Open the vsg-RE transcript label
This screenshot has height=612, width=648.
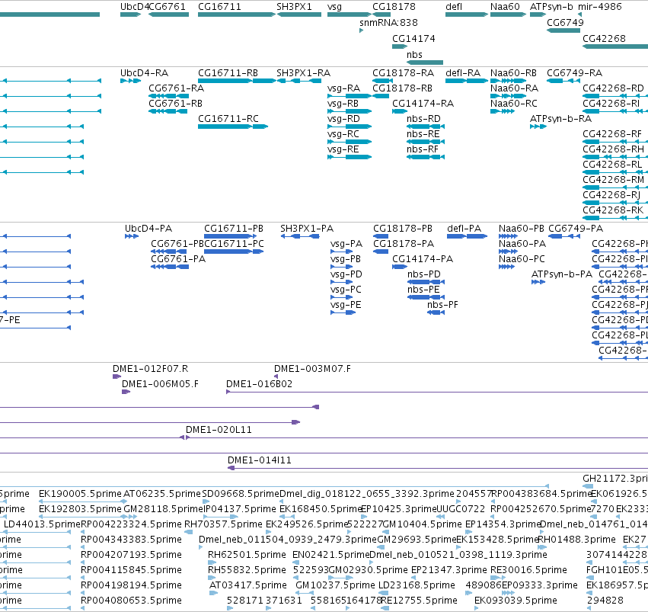click(343, 149)
